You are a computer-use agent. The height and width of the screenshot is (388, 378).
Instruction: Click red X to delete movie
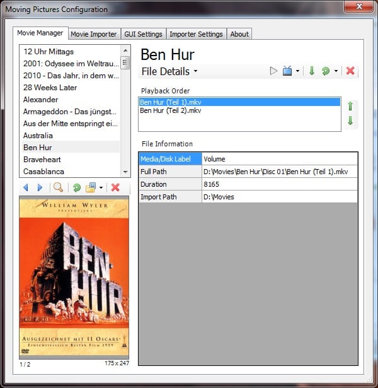(x=350, y=71)
